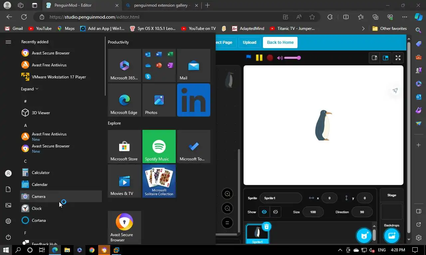Open Cortana from app list
Image resolution: width=426 pixels, height=255 pixels.
[x=61, y=220]
